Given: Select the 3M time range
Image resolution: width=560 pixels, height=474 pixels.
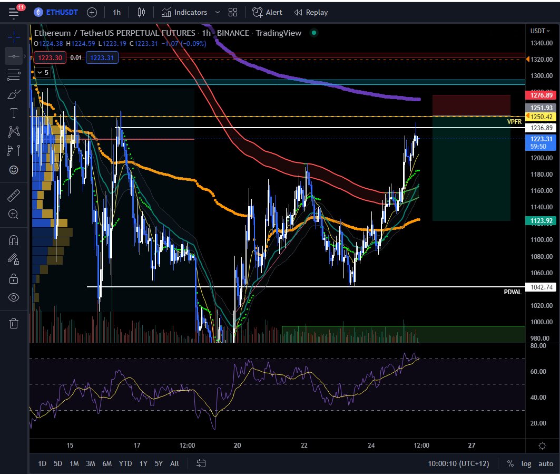Looking at the screenshot, I should (91, 463).
